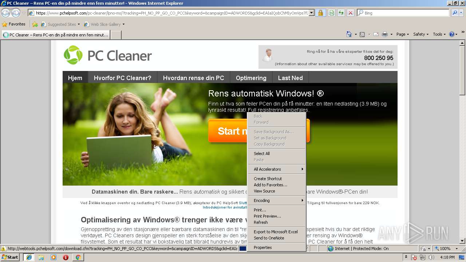The height and width of the screenshot is (262, 466).
Task: Choose Properties from context menu
Action: (x=277, y=247)
